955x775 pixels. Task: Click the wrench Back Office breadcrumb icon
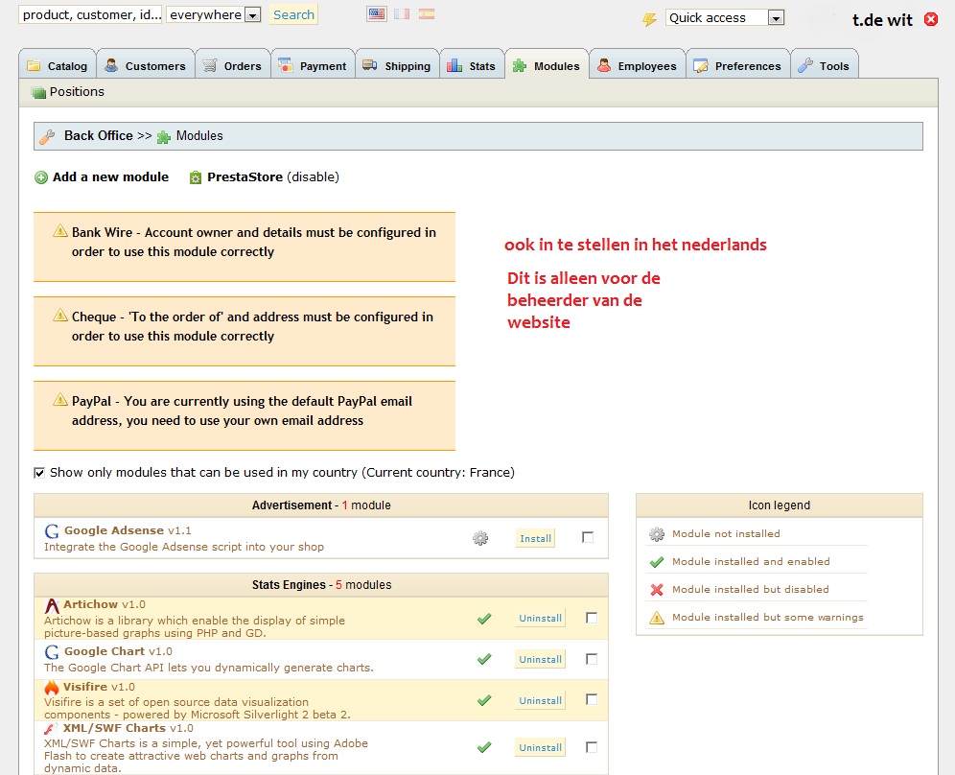[x=47, y=136]
